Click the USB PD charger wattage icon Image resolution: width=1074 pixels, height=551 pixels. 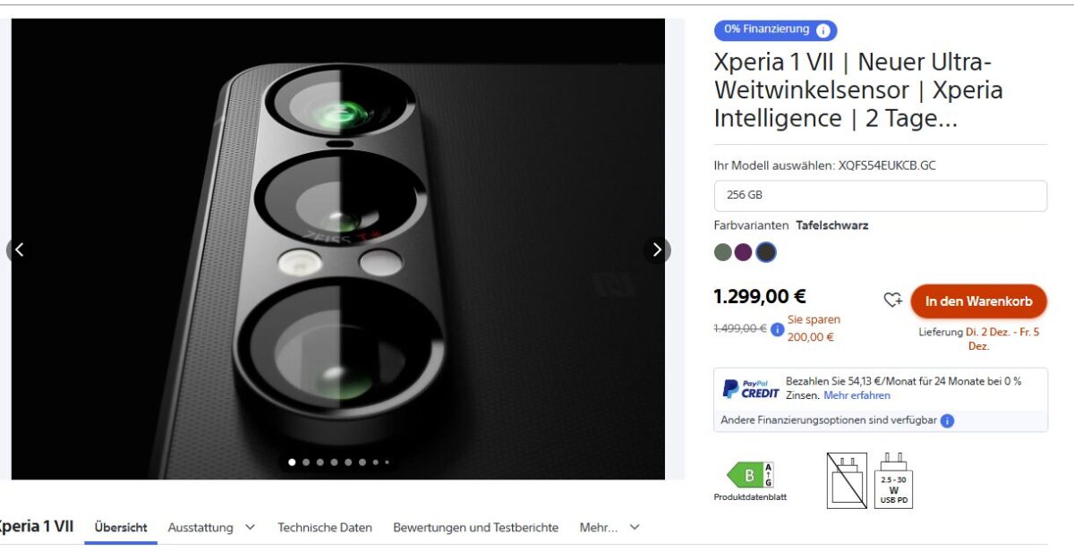[893, 480]
